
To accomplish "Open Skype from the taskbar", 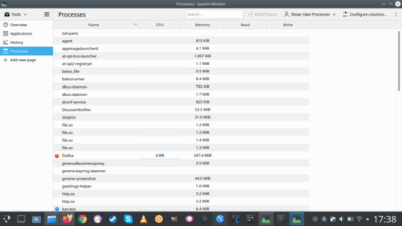I will (x=128, y=219).
